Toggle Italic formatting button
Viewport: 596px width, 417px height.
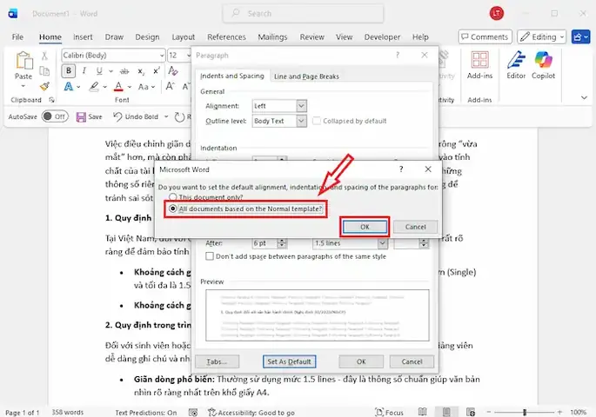click(x=84, y=71)
